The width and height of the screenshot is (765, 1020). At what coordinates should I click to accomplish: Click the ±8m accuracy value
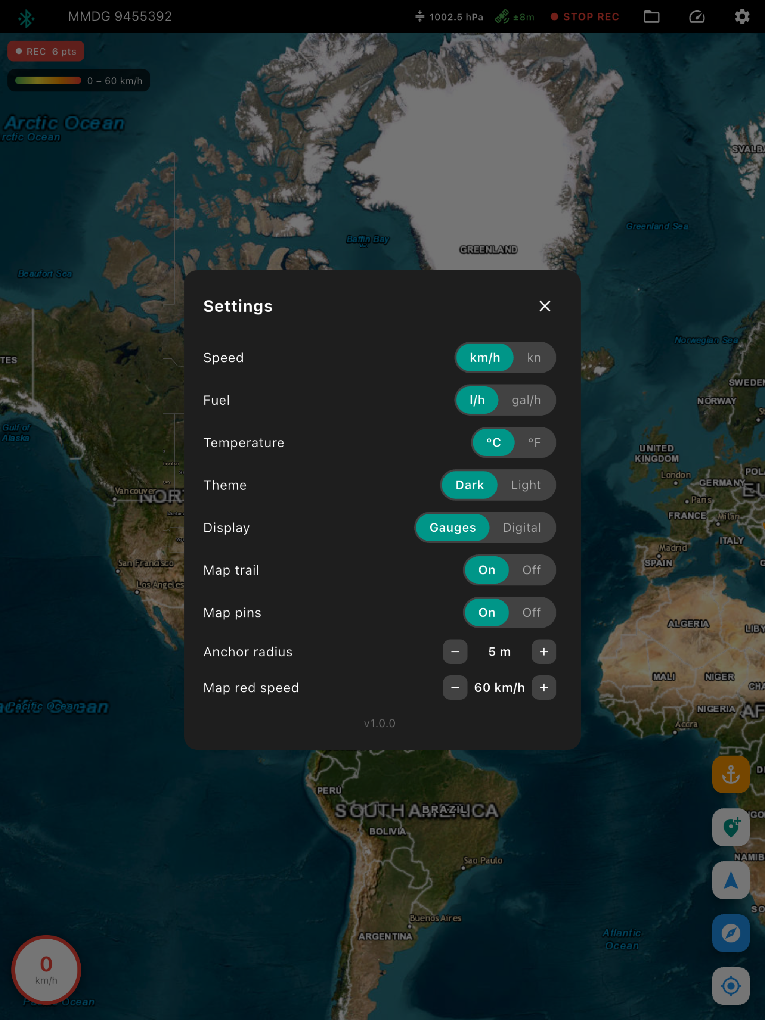pyautogui.click(x=523, y=17)
